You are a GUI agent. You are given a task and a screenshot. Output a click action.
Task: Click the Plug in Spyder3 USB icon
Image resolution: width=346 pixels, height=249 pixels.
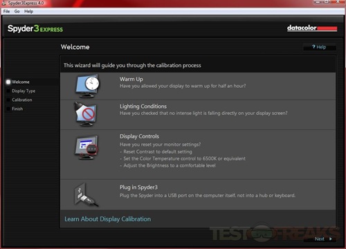pos(86,195)
